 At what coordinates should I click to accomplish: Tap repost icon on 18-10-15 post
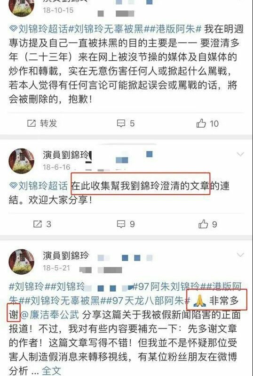point(32,123)
